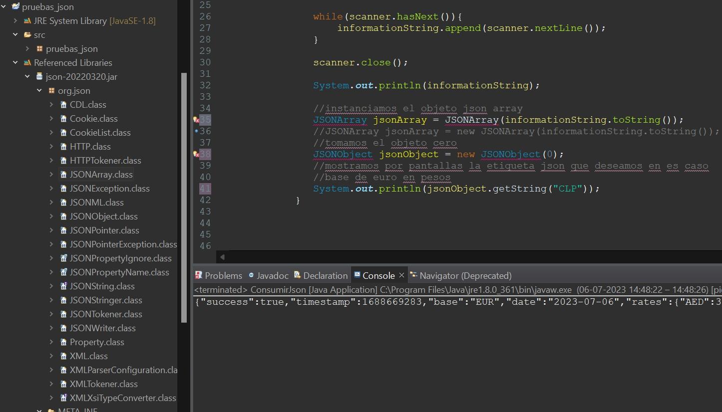Collapse the src folder
Image resolution: width=722 pixels, height=412 pixels.
[15, 35]
